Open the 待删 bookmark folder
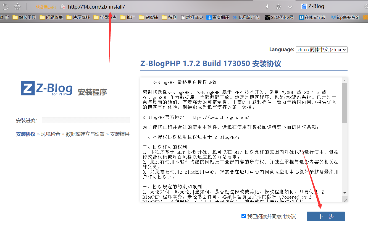This screenshot has height=234, width=368. click(169, 17)
